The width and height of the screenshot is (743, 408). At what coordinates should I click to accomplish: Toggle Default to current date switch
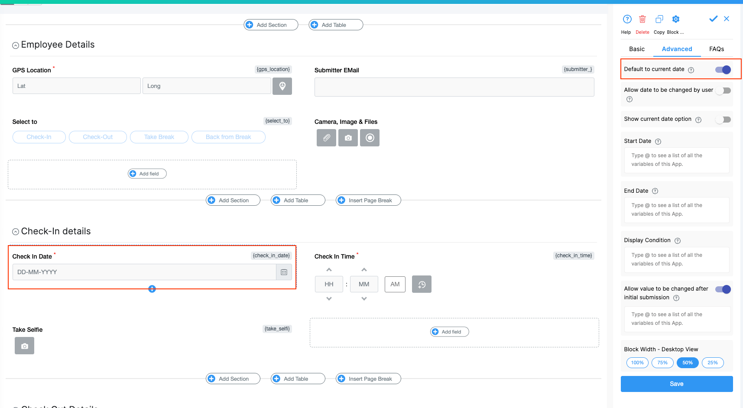pos(723,70)
